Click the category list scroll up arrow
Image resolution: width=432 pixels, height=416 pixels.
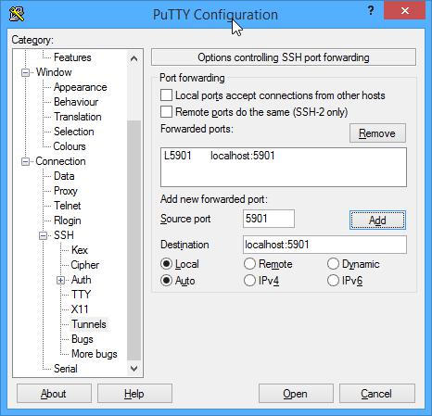pos(133,58)
